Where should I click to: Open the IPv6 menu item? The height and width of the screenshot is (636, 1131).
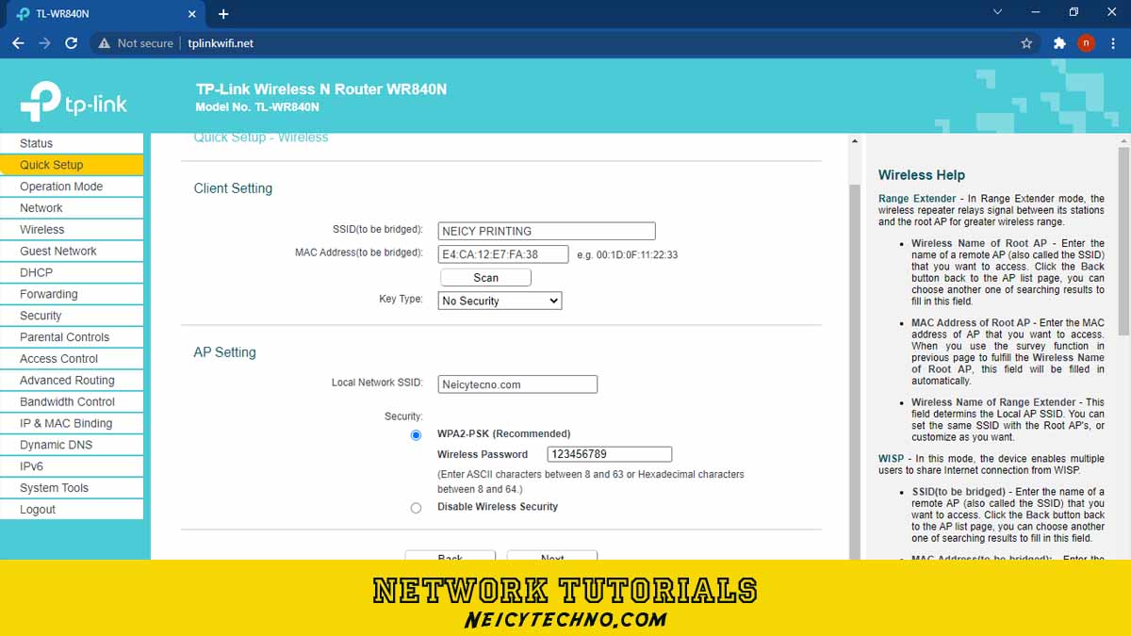click(72, 466)
